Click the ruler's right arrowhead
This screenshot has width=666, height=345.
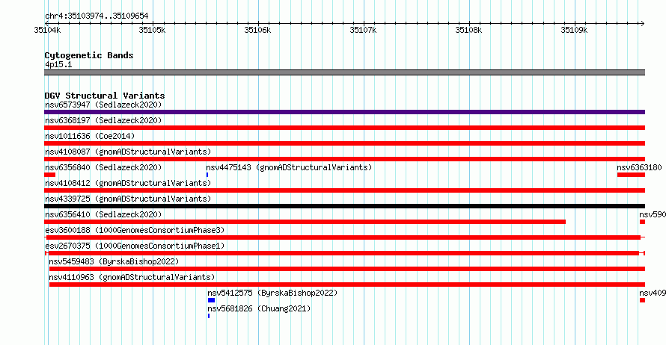[642, 23]
